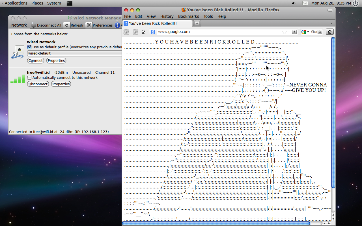This screenshot has width=362, height=226.
Task: Click Connect for the Wired Network
Action: pyautogui.click(x=36, y=60)
